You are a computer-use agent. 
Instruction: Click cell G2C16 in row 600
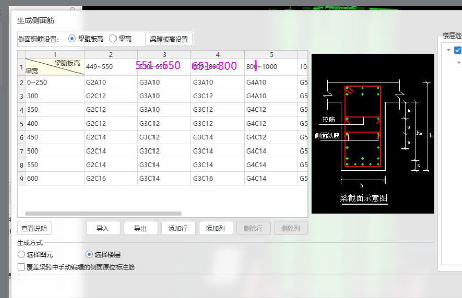pyautogui.click(x=111, y=178)
